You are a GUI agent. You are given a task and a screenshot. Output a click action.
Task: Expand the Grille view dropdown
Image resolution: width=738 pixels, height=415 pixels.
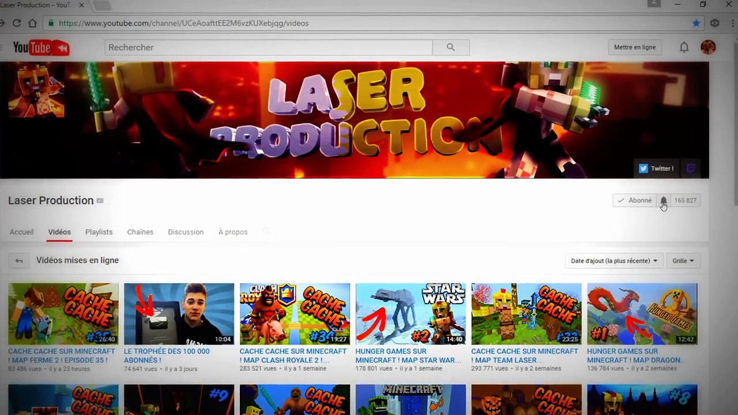tap(683, 261)
